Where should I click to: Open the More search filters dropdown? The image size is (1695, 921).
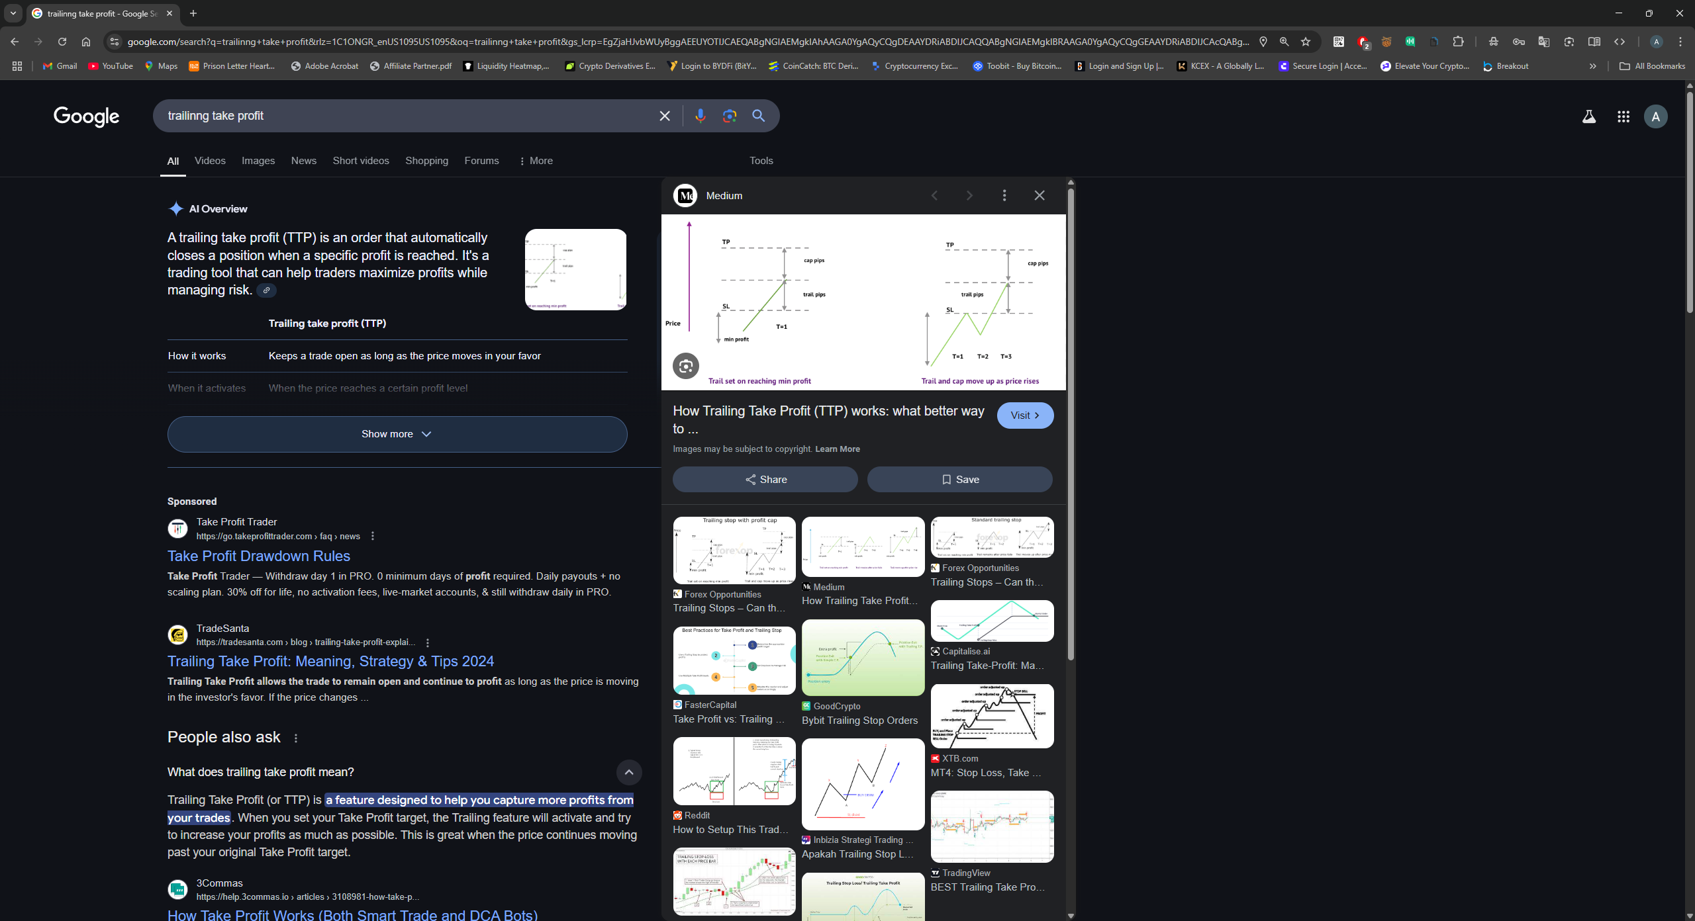(x=536, y=161)
